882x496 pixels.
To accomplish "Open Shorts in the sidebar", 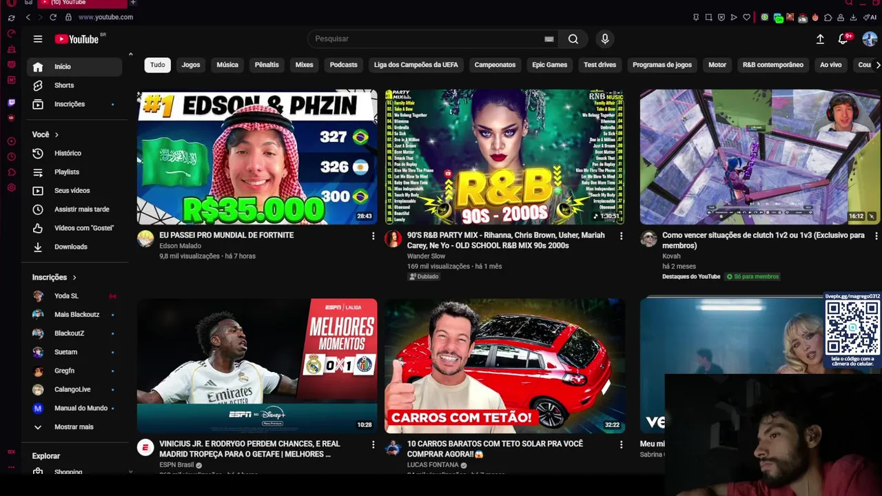I will click(74, 85).
